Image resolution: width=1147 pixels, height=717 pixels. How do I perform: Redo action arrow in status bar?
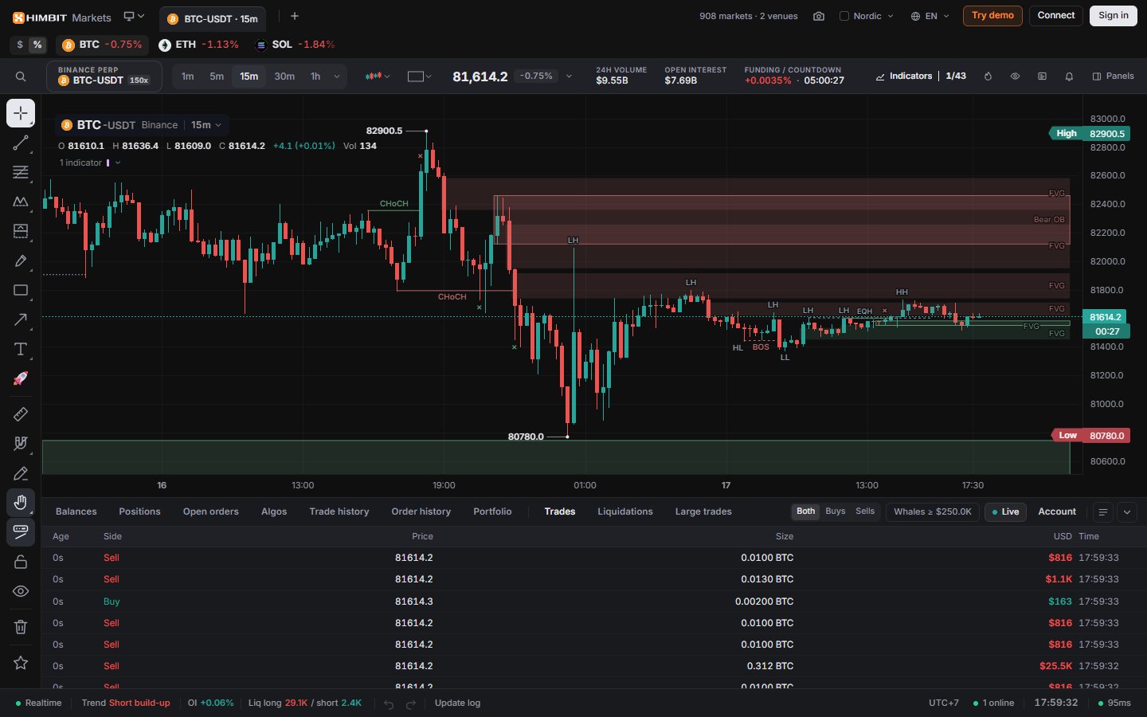point(411,703)
